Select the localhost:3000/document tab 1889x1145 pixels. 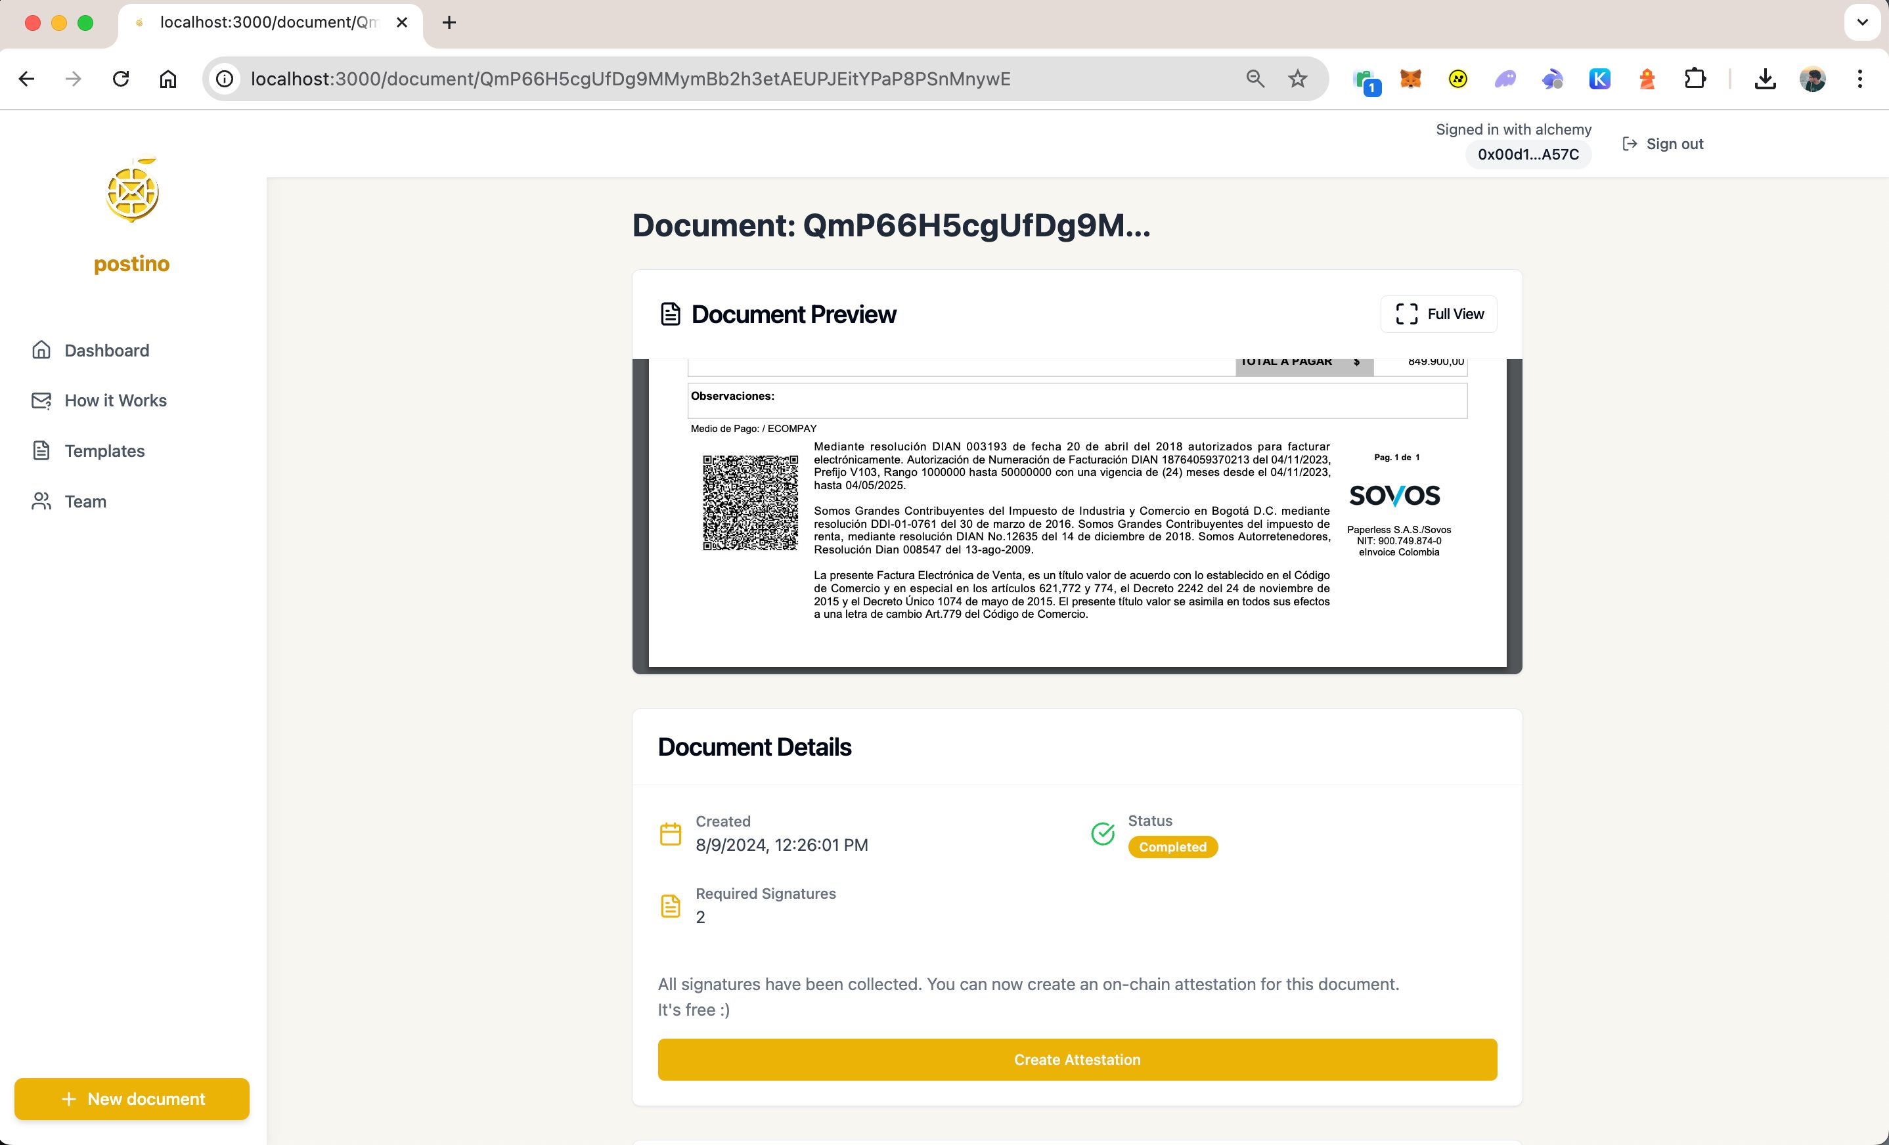tap(269, 23)
